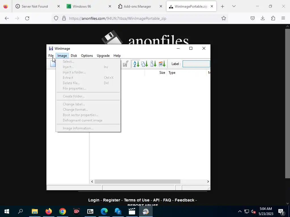Open Firefox extensions button
The image size is (290, 217).
(x=273, y=18)
